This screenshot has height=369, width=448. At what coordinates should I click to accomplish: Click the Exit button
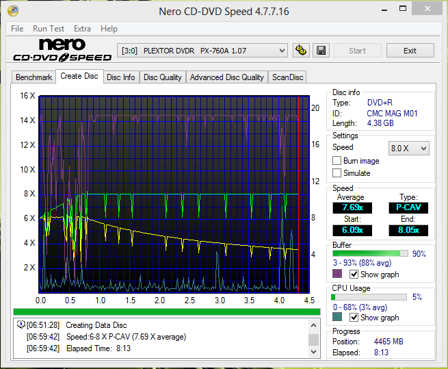(x=410, y=51)
